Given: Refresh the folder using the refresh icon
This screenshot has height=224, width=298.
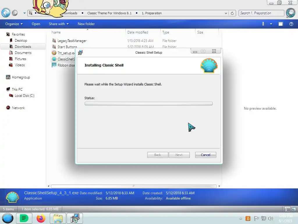Looking at the screenshot, I should [x=232, y=13].
